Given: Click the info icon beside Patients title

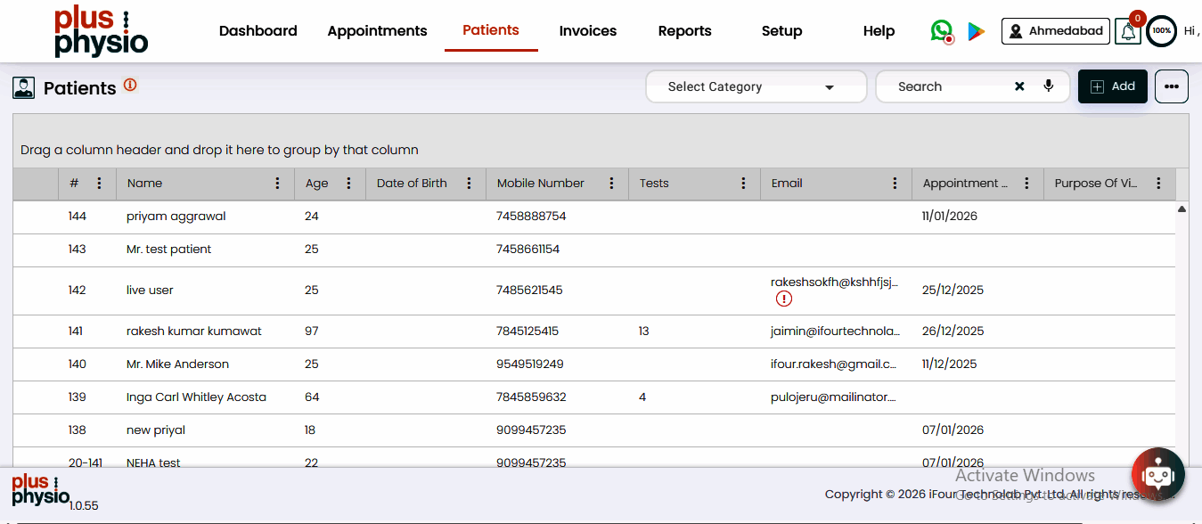Looking at the screenshot, I should [130, 86].
